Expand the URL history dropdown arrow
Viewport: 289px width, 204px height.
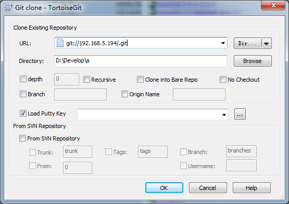pos(223,43)
